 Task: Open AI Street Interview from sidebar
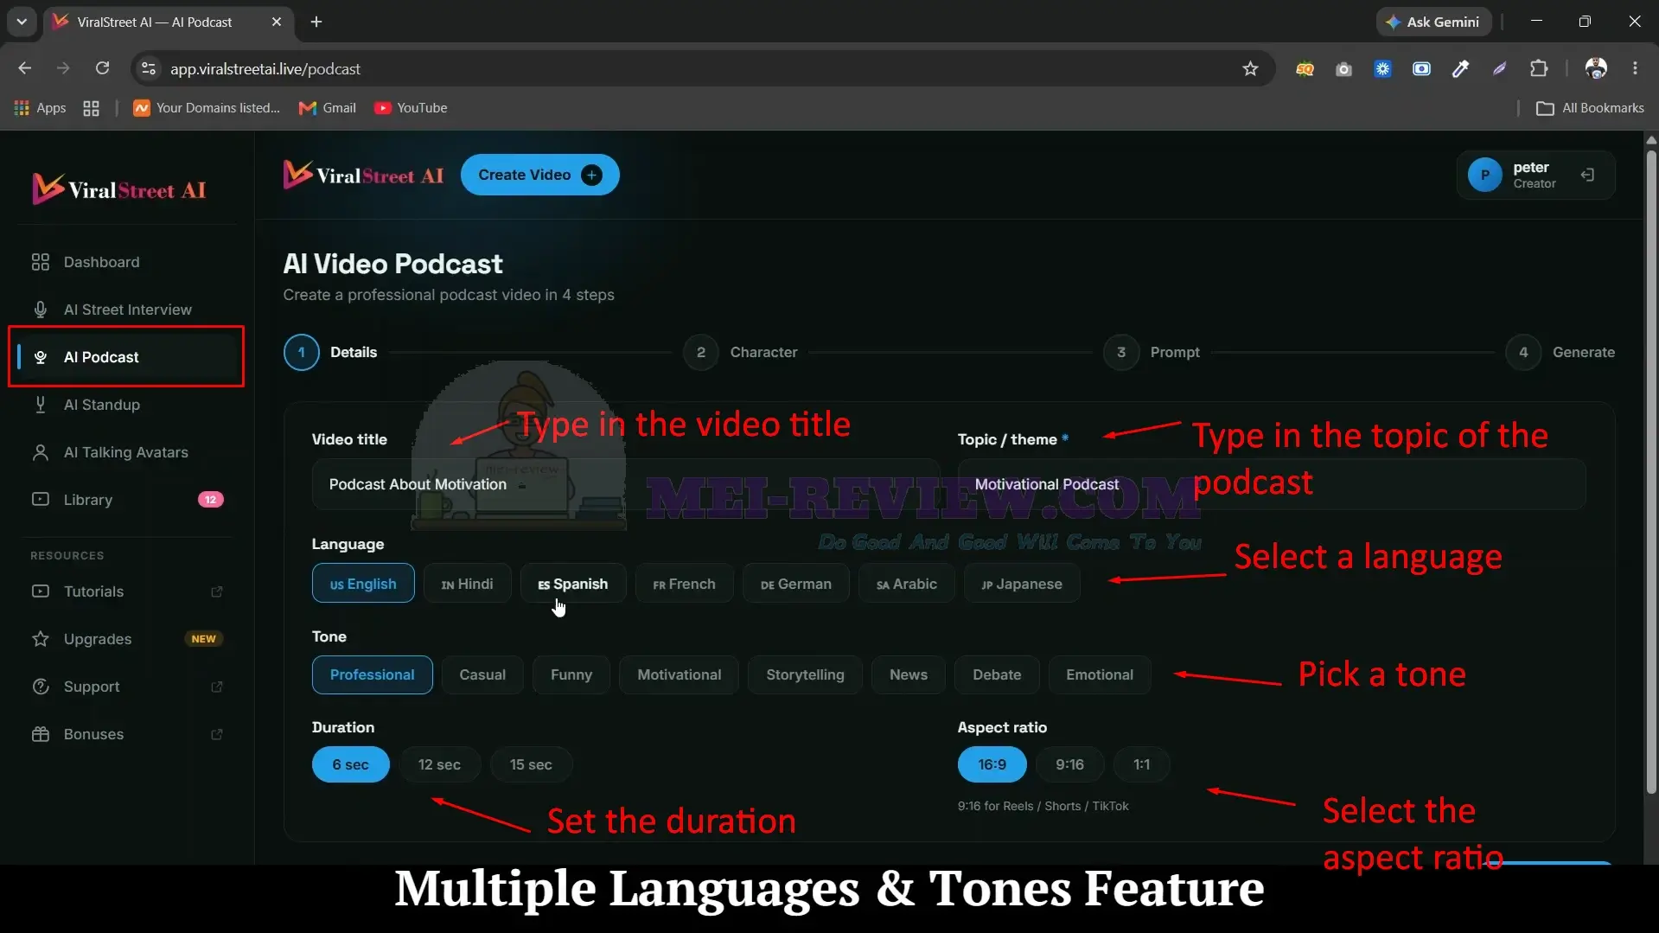(127, 310)
